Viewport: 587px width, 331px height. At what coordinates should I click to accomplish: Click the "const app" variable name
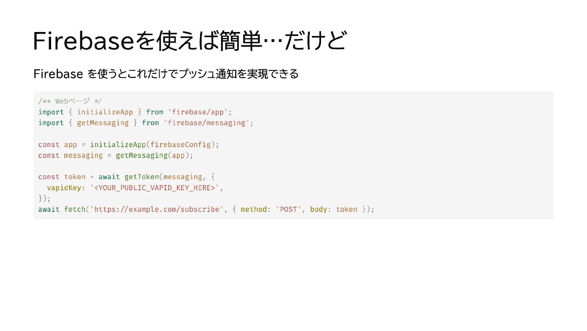tap(70, 144)
